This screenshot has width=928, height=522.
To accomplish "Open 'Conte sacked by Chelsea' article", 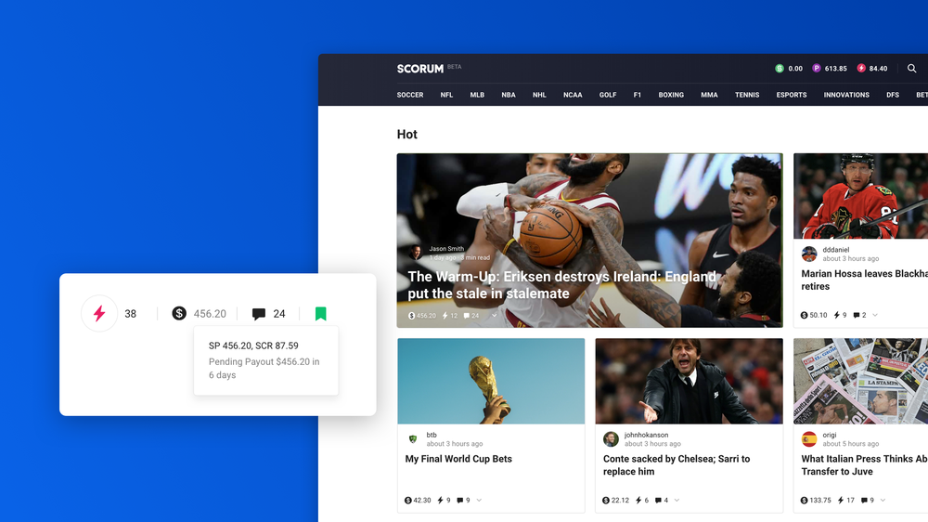I will (677, 465).
